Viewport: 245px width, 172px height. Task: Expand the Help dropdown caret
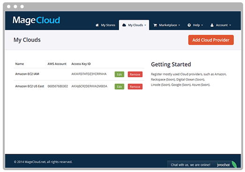point(202,25)
